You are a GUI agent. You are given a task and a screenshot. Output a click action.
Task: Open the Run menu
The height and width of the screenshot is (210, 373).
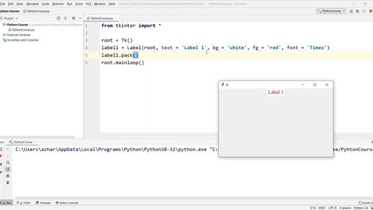(x=69, y=4)
